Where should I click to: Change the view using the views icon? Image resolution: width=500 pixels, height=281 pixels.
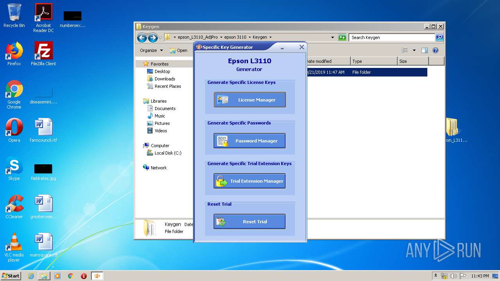405,50
